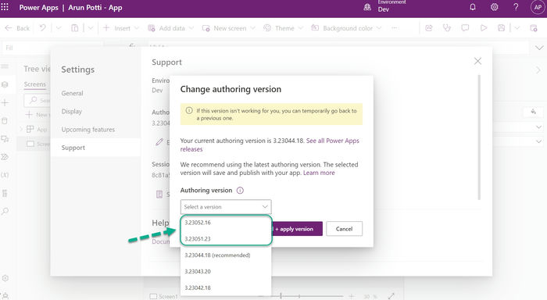Open the Comments icon
This screenshot has width=547, height=300.
pos(465,28)
